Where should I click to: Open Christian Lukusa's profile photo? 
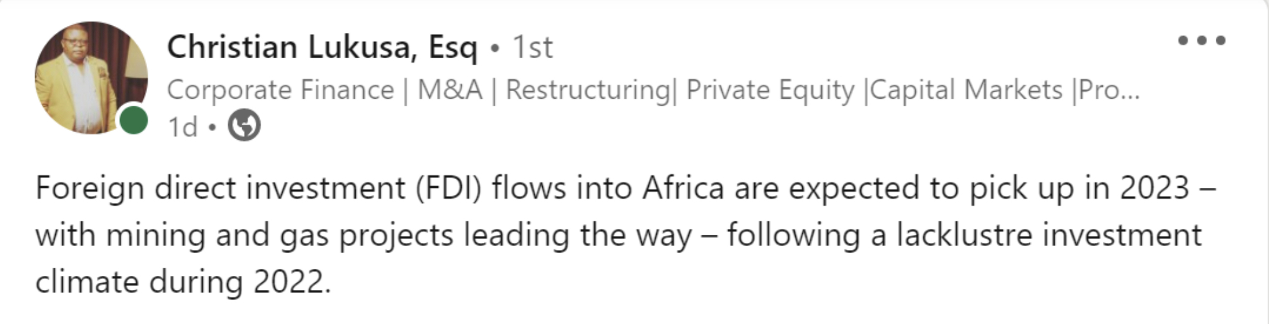coord(89,76)
